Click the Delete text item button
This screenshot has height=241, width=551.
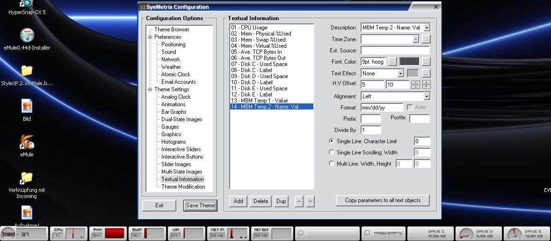point(261,201)
